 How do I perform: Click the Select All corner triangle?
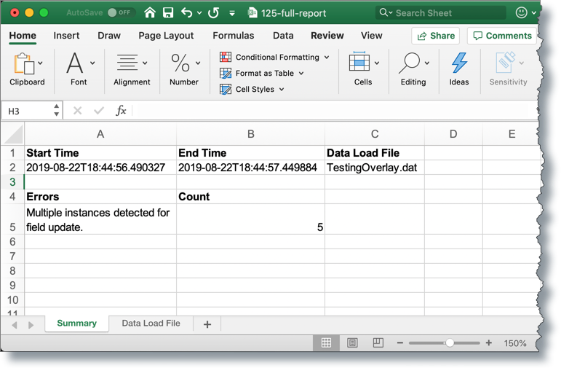(13, 135)
